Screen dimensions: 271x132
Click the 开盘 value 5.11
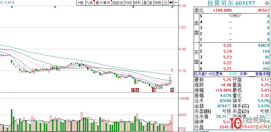(265, 80)
